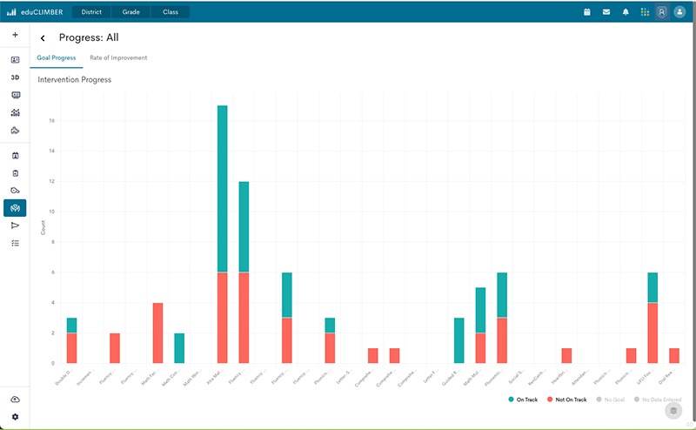
Task: Click the cloud upload sidebar icon
Action: click(x=15, y=399)
